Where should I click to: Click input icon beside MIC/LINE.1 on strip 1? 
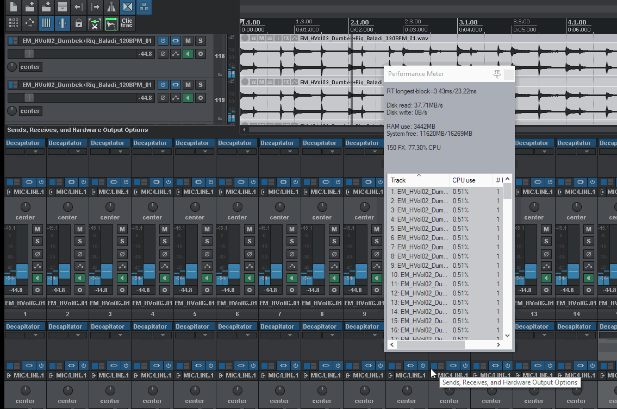coord(9,192)
